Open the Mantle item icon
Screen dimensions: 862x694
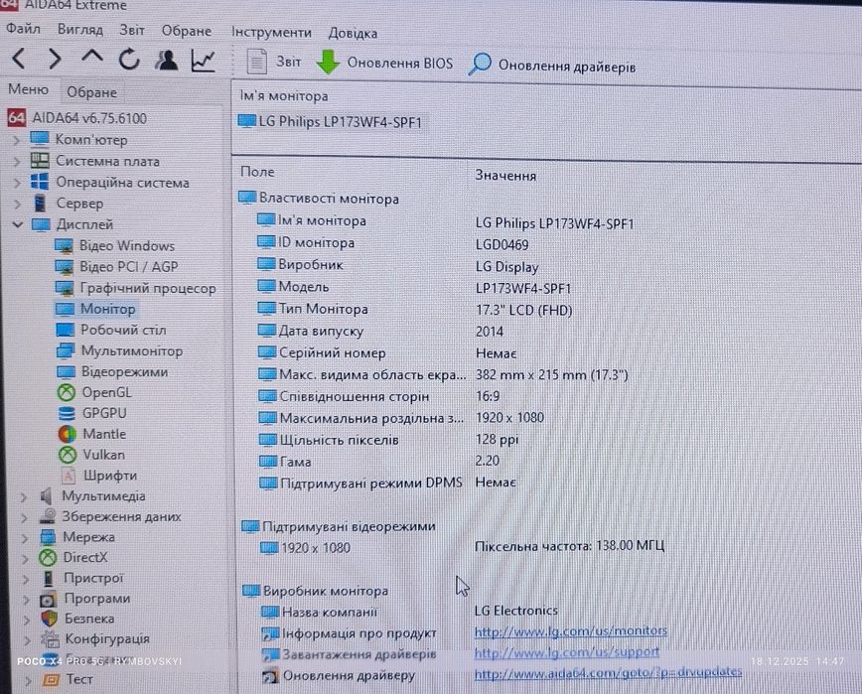pyautogui.click(x=68, y=434)
